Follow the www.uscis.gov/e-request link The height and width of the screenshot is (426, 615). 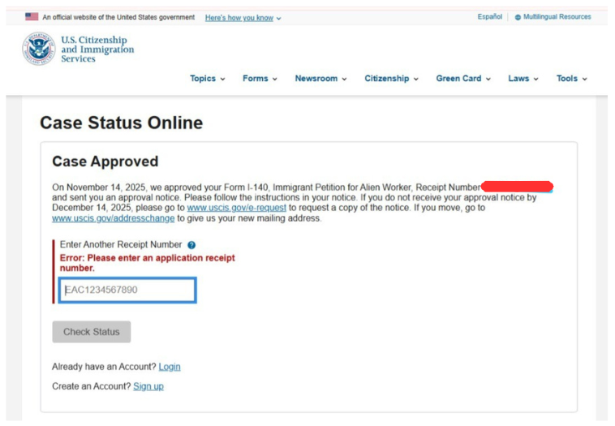point(236,208)
